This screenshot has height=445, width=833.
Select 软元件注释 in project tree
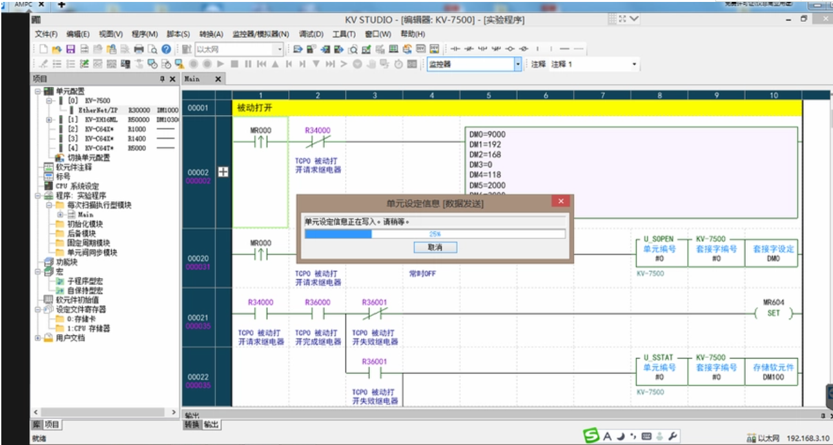coord(73,167)
